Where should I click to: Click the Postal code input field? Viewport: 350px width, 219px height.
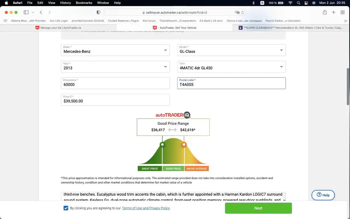231,83
